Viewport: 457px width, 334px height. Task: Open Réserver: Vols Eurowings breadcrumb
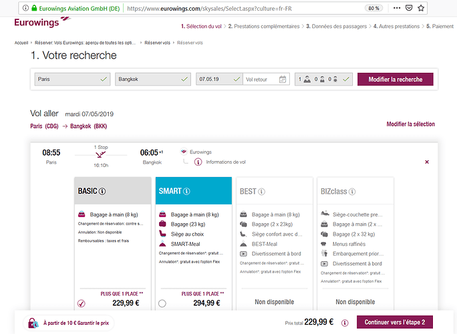point(85,43)
